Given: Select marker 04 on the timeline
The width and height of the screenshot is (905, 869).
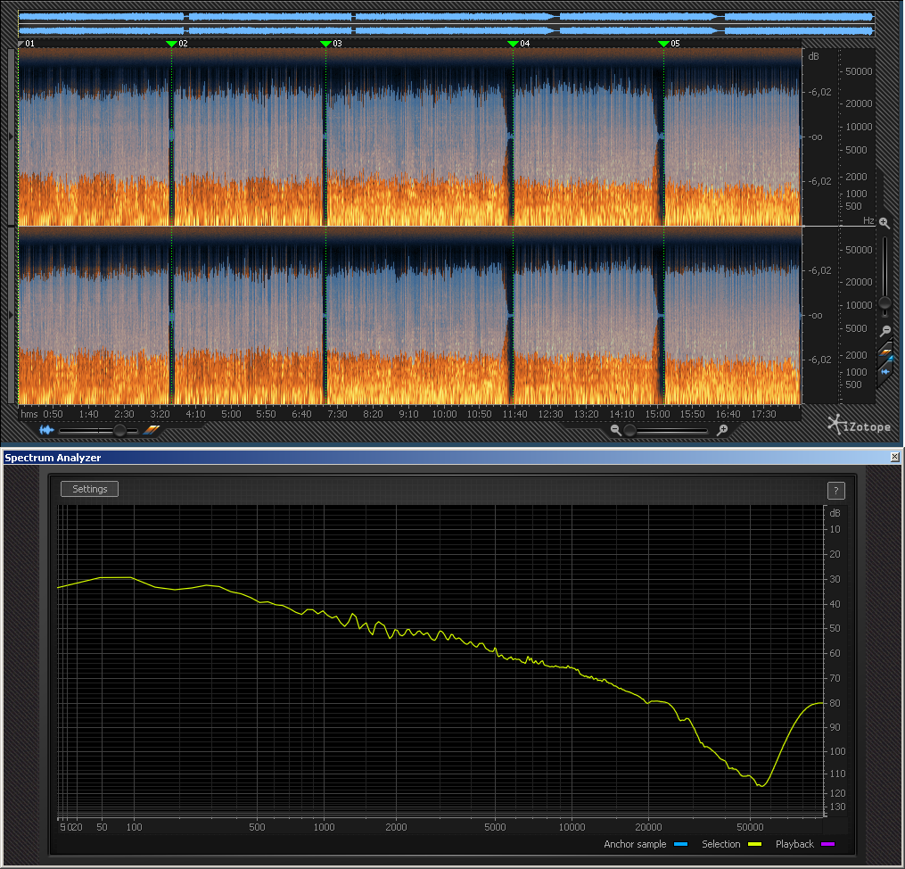Looking at the screenshot, I should (513, 43).
